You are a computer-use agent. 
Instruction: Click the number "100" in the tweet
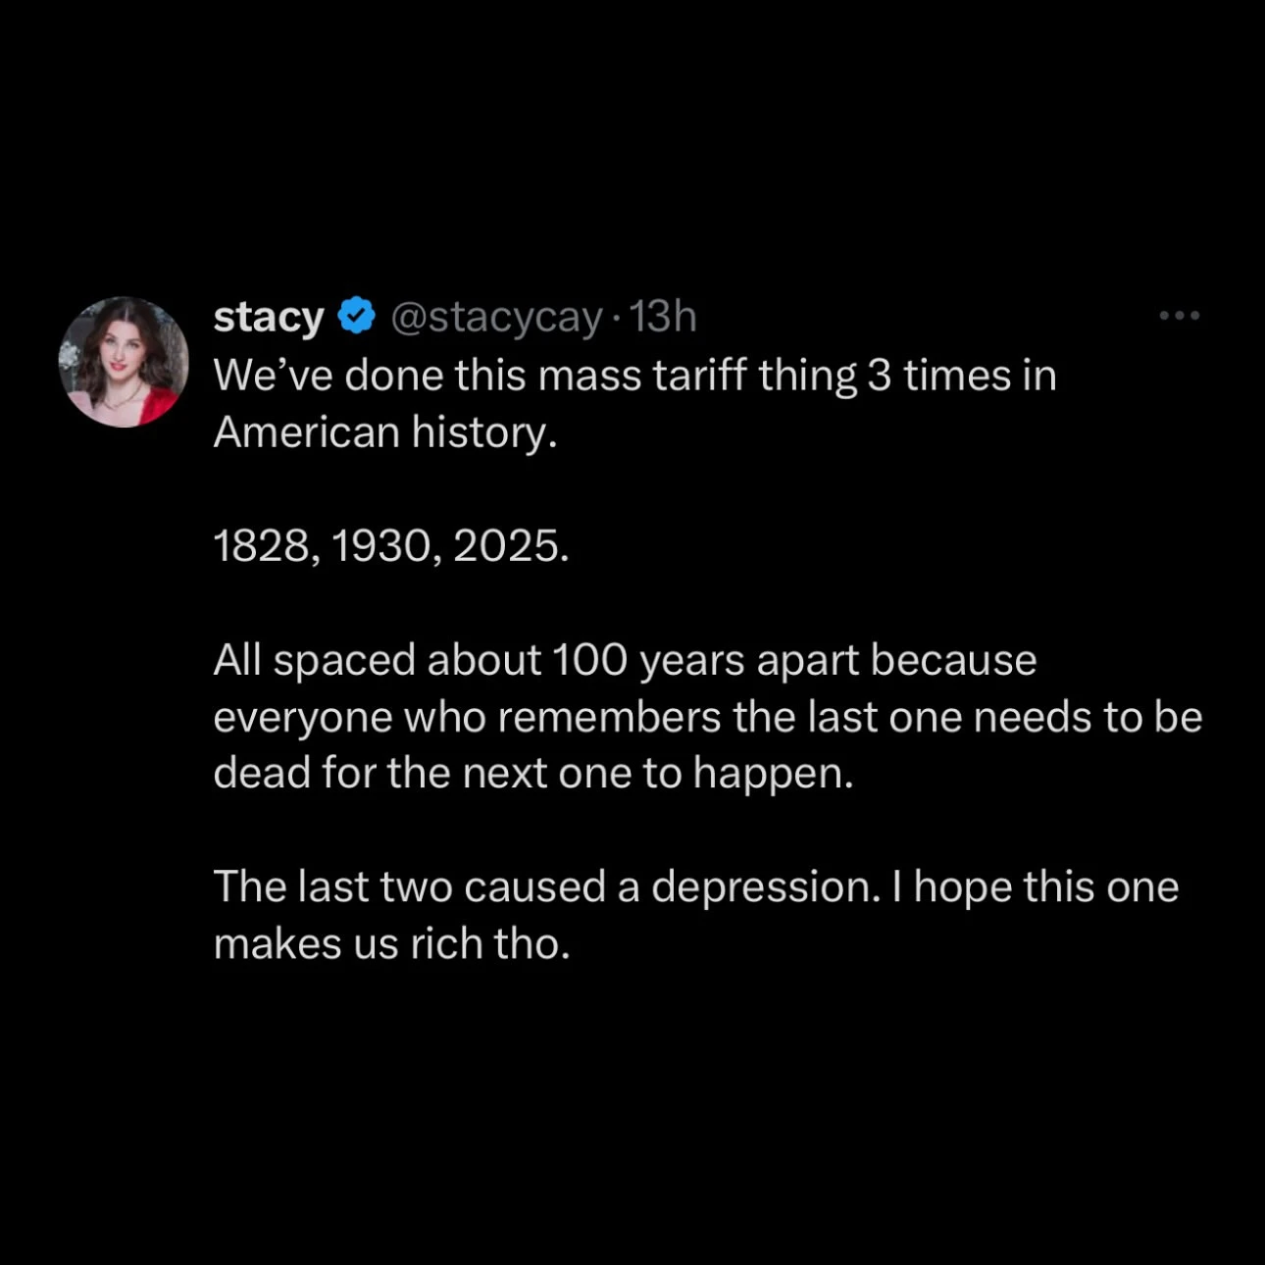click(589, 660)
